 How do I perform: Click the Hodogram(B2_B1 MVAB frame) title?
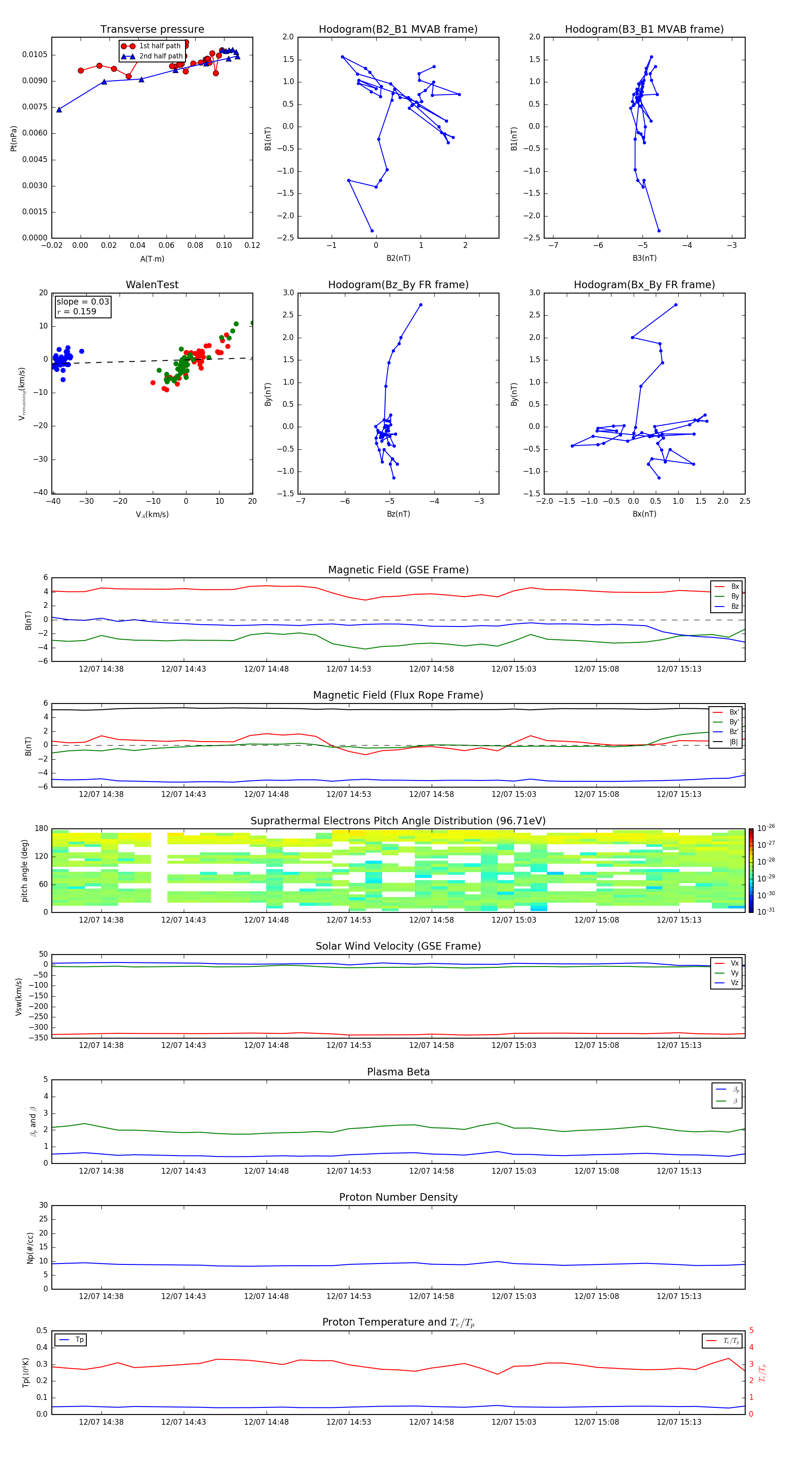398,29
